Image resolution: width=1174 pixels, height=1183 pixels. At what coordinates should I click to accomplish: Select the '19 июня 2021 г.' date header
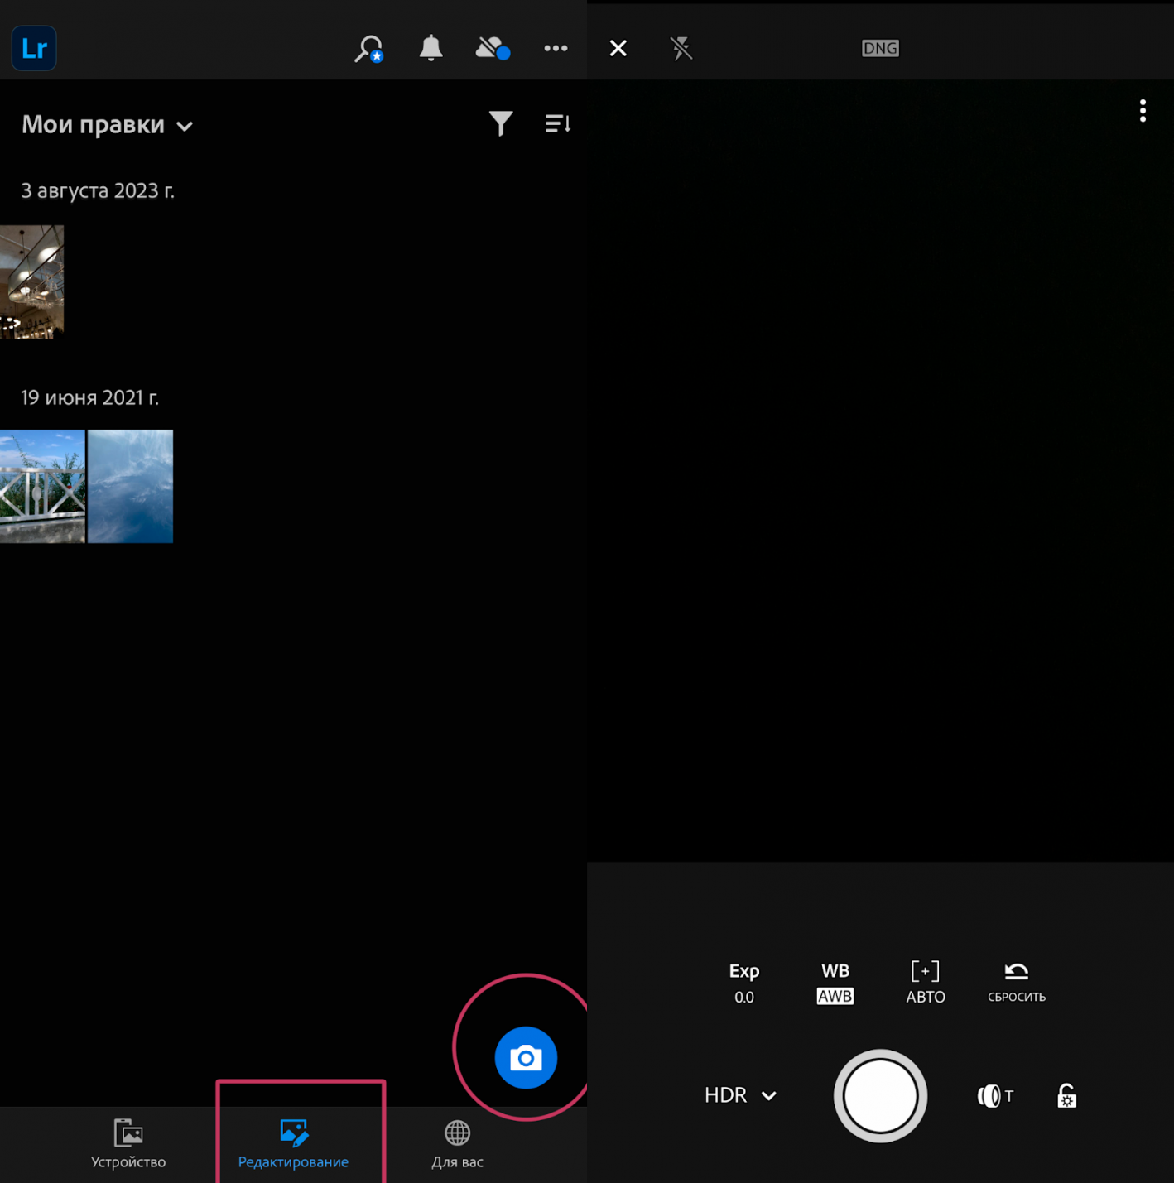(x=90, y=397)
